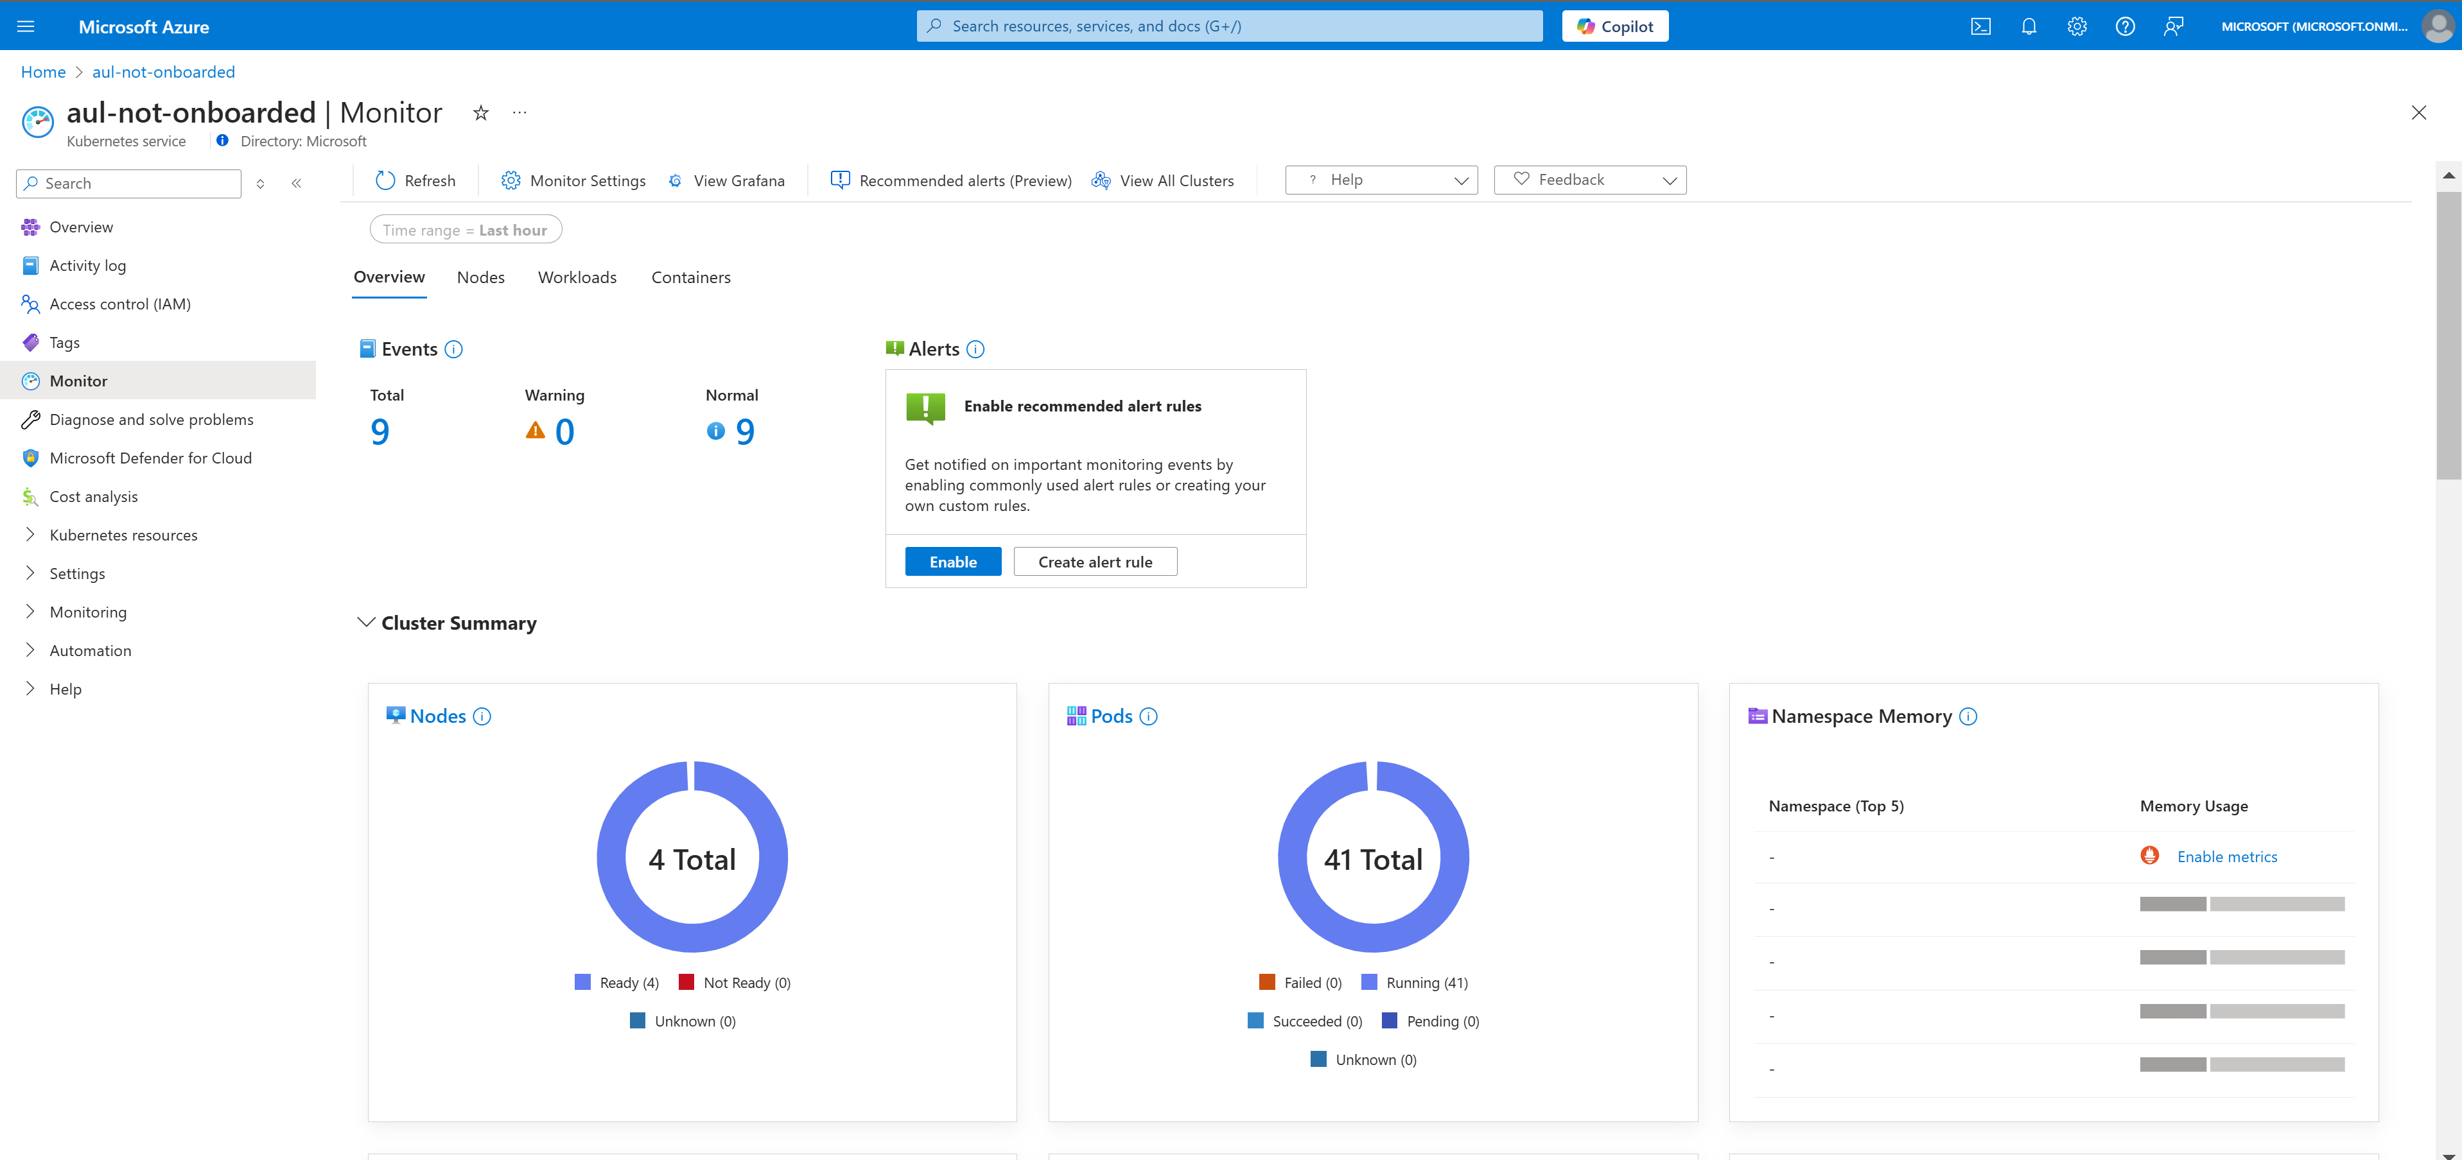Click the View All Clusters icon
This screenshot has height=1160, width=2462.
point(1101,180)
